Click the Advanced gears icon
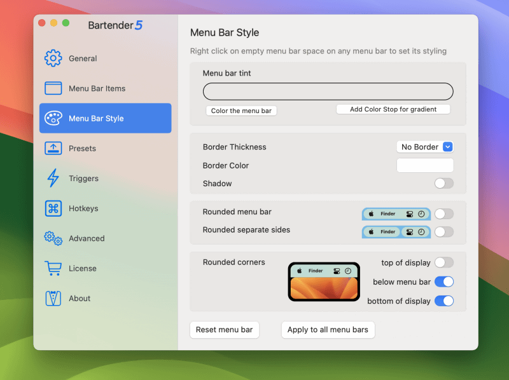The width and height of the screenshot is (509, 380). (54, 238)
